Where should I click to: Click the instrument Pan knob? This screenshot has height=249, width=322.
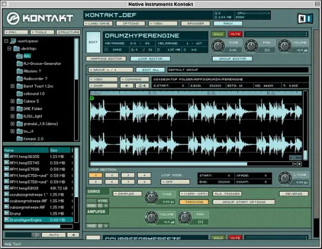click(251, 46)
